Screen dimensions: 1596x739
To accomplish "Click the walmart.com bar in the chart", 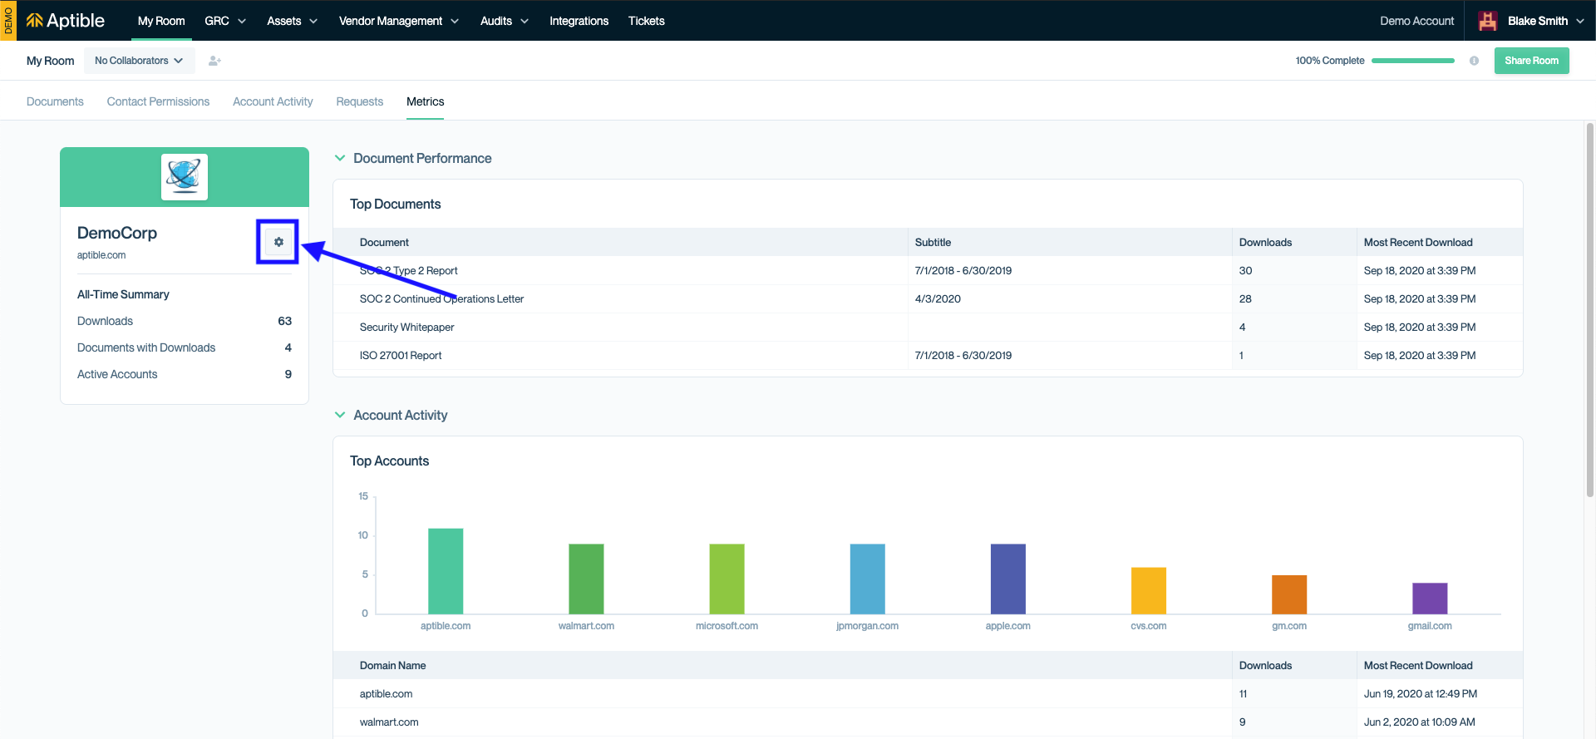I will click(586, 579).
